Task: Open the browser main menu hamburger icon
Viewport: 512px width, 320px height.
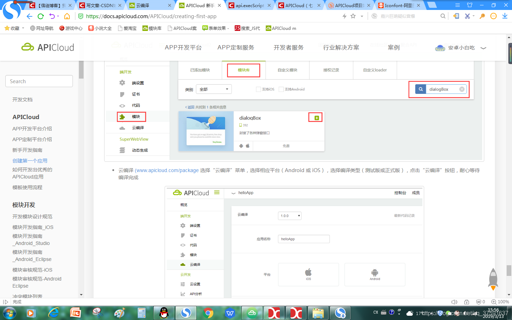Action: coord(458,5)
